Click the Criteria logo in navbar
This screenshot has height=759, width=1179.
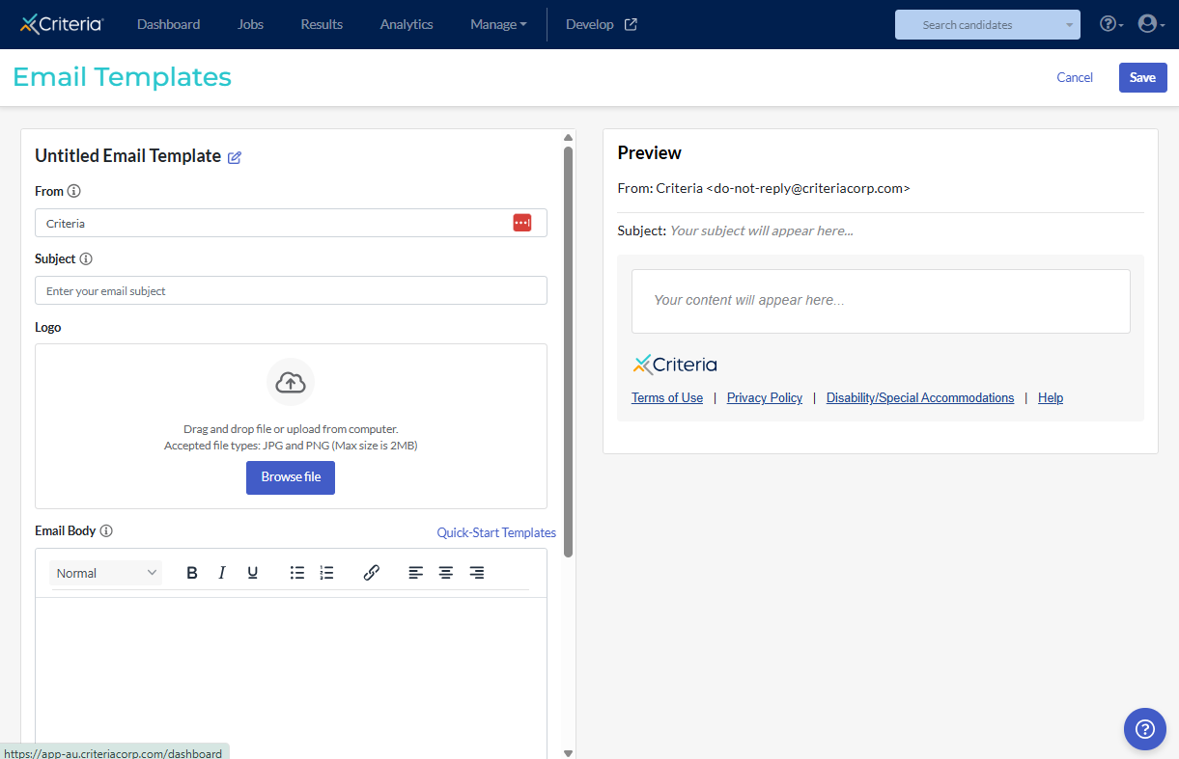(x=62, y=24)
